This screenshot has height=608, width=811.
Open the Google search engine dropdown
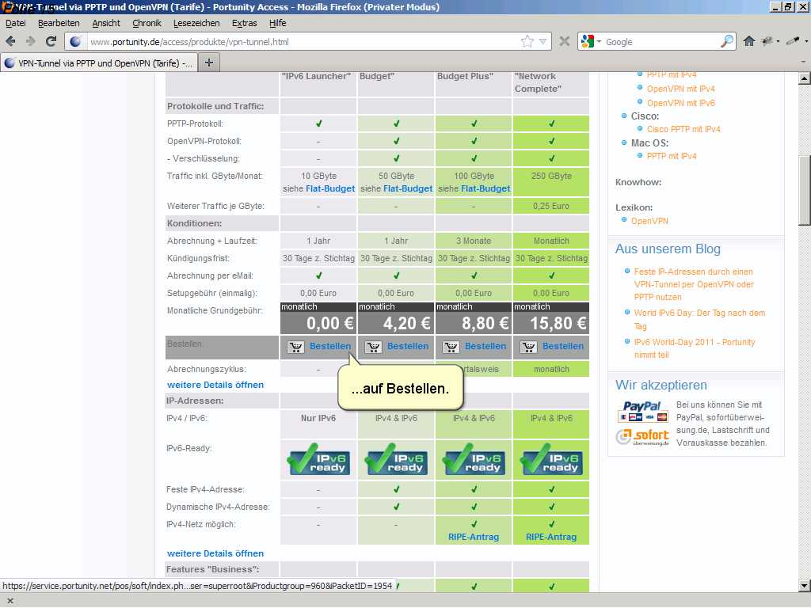click(x=591, y=41)
